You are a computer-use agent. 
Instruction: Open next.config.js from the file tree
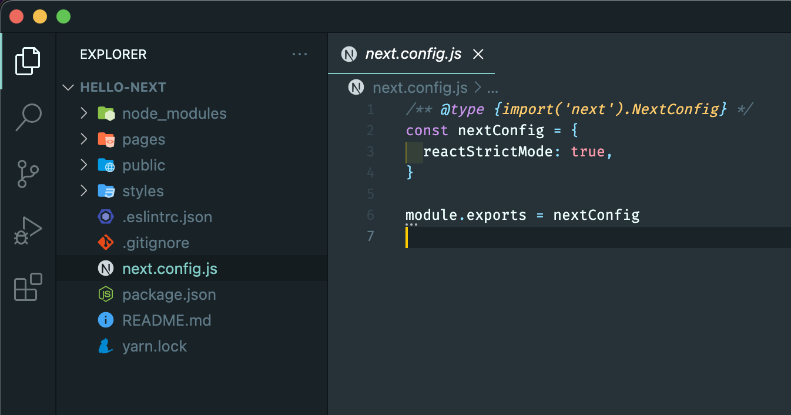click(x=192, y=269)
